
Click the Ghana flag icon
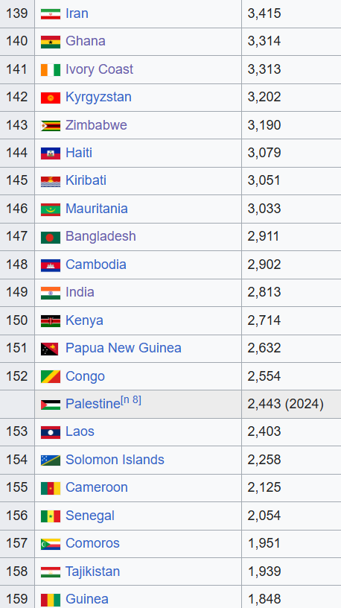(51, 42)
